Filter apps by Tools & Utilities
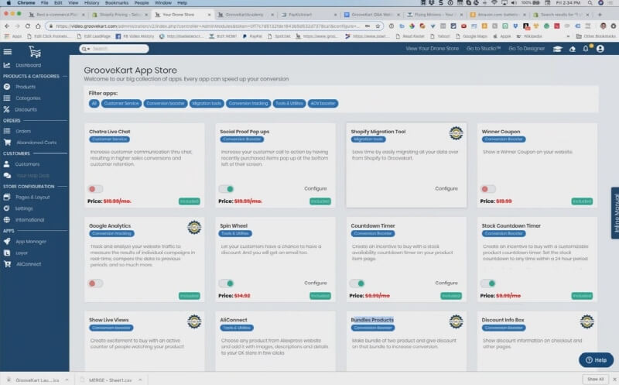The height and width of the screenshot is (385, 619). tap(289, 104)
